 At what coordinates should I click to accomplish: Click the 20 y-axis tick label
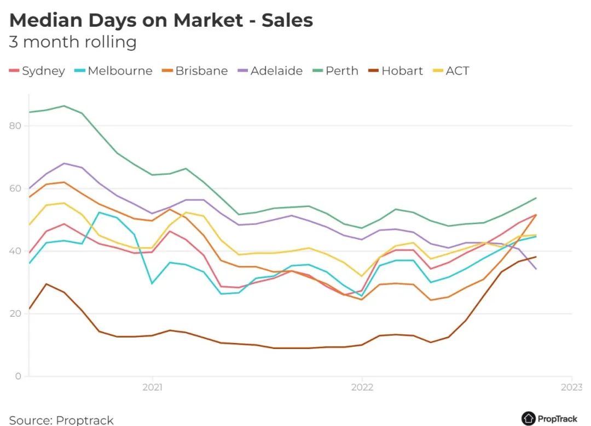coord(15,313)
